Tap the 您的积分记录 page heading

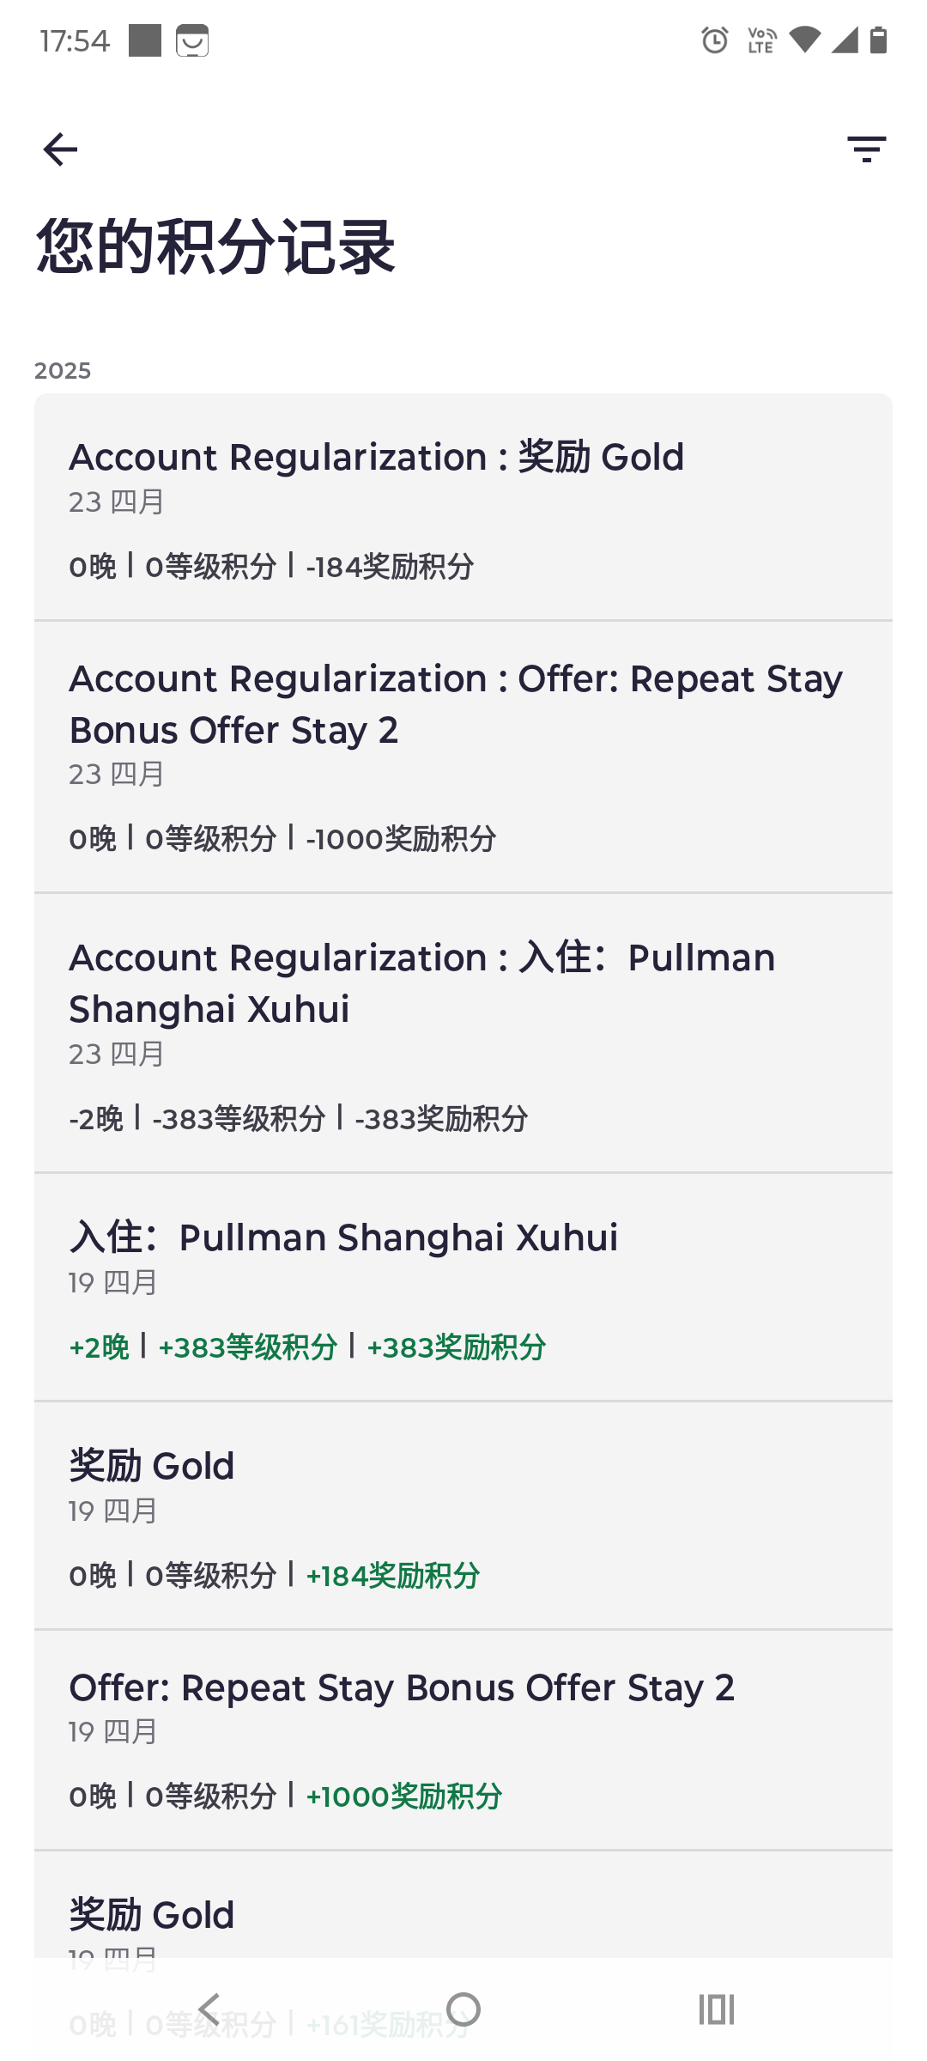click(x=215, y=247)
